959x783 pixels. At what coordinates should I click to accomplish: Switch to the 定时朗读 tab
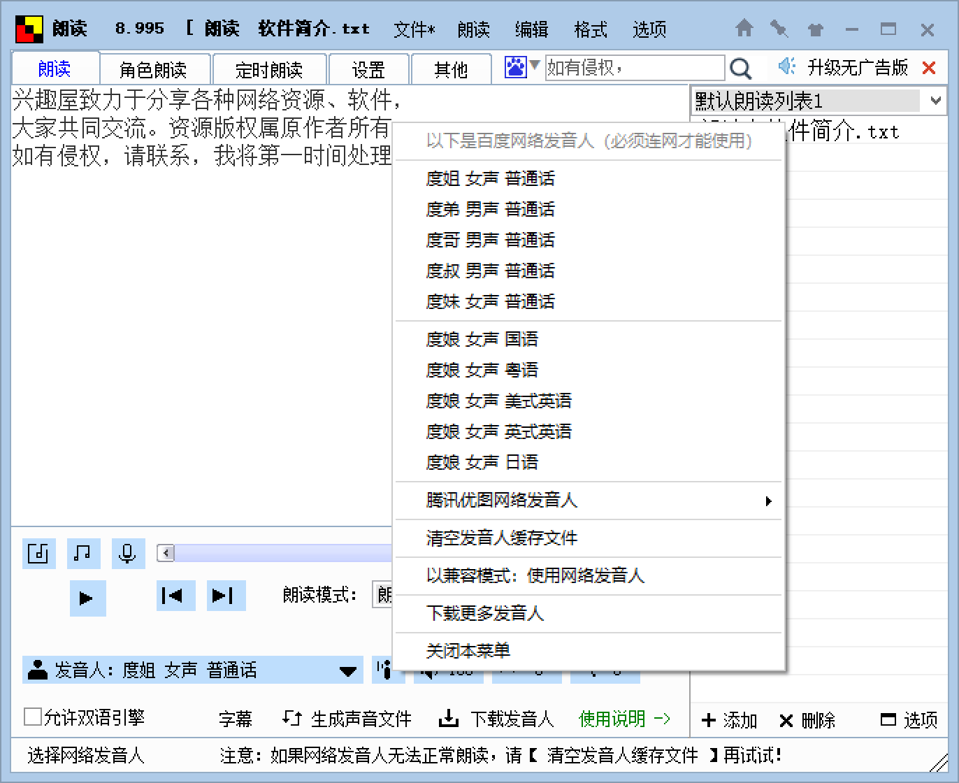pyautogui.click(x=269, y=70)
